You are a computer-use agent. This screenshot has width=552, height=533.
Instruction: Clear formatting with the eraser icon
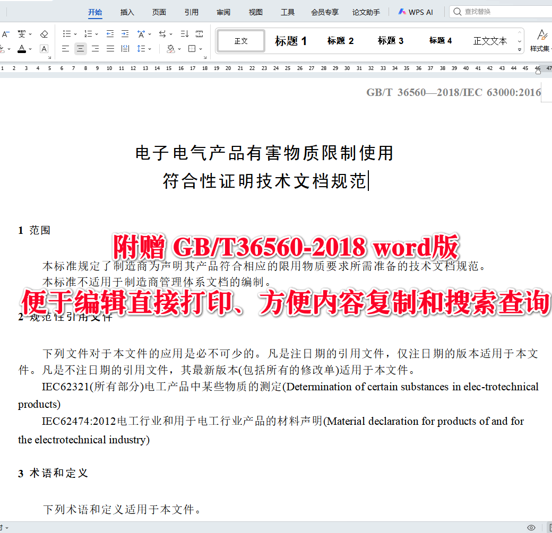tap(44, 34)
